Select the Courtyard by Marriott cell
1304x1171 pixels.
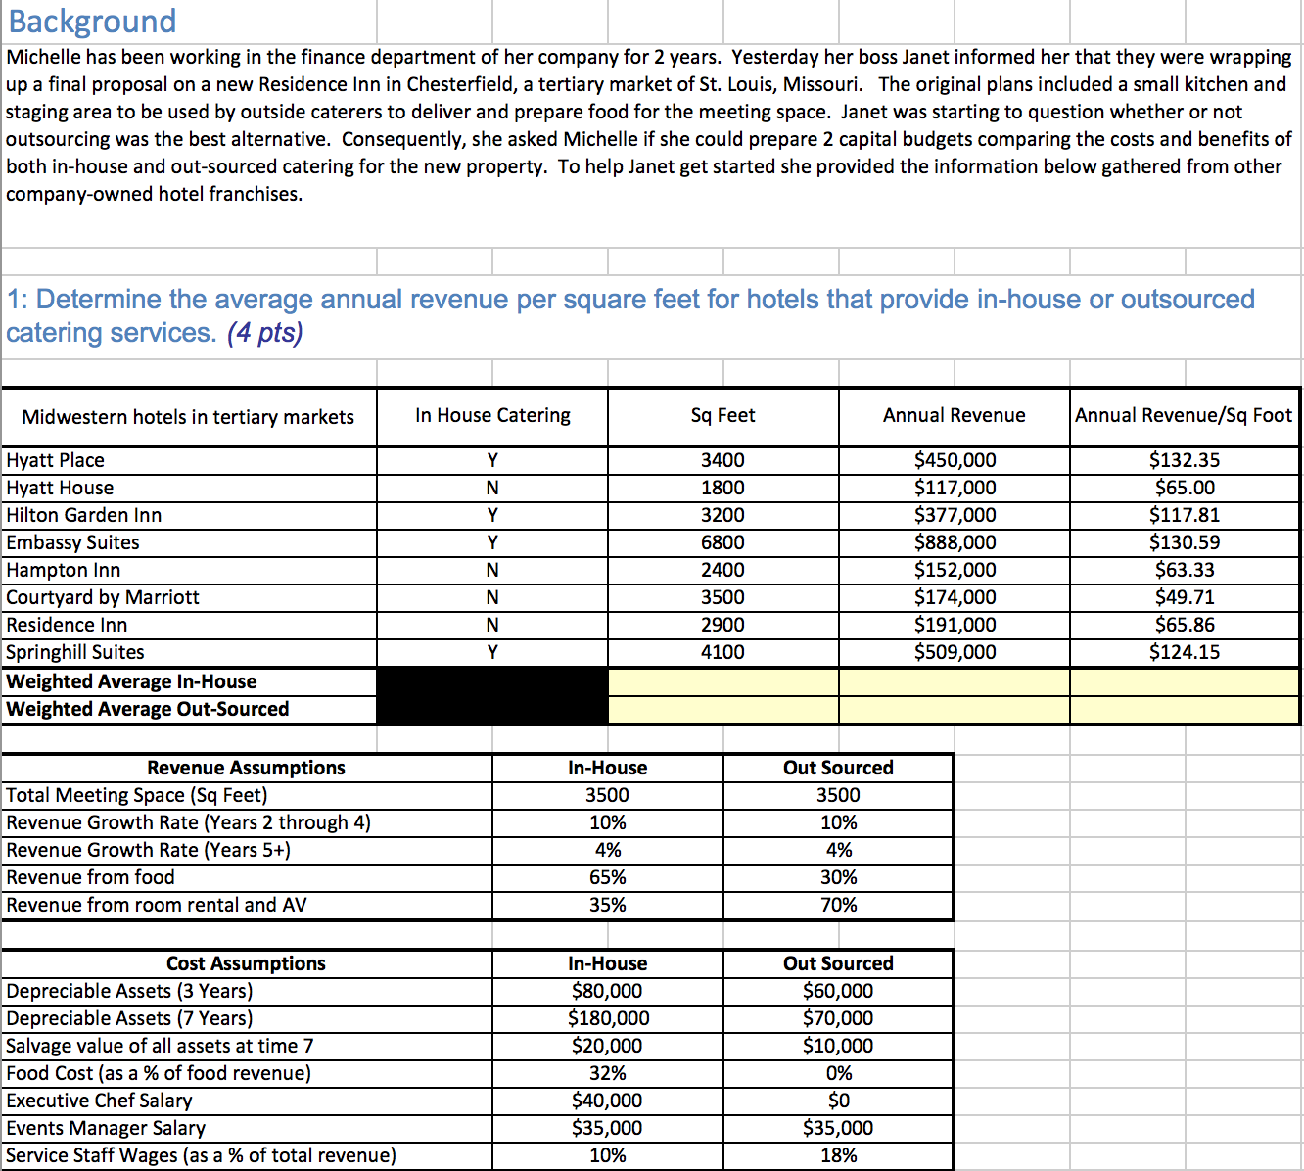coord(189,597)
